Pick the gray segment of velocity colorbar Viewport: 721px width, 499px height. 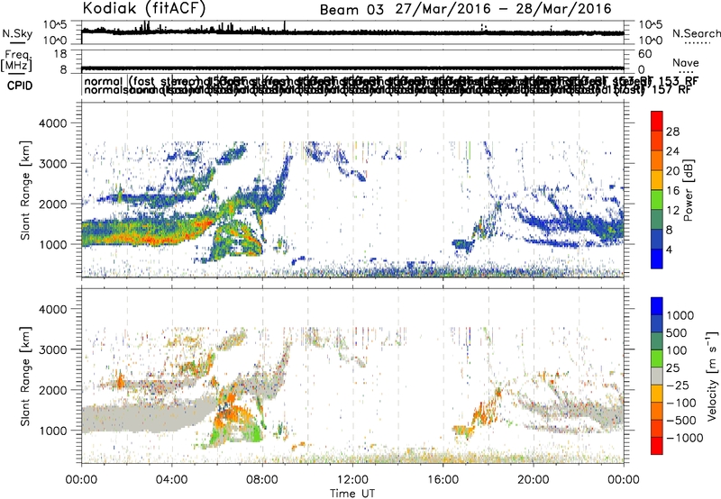click(x=657, y=377)
